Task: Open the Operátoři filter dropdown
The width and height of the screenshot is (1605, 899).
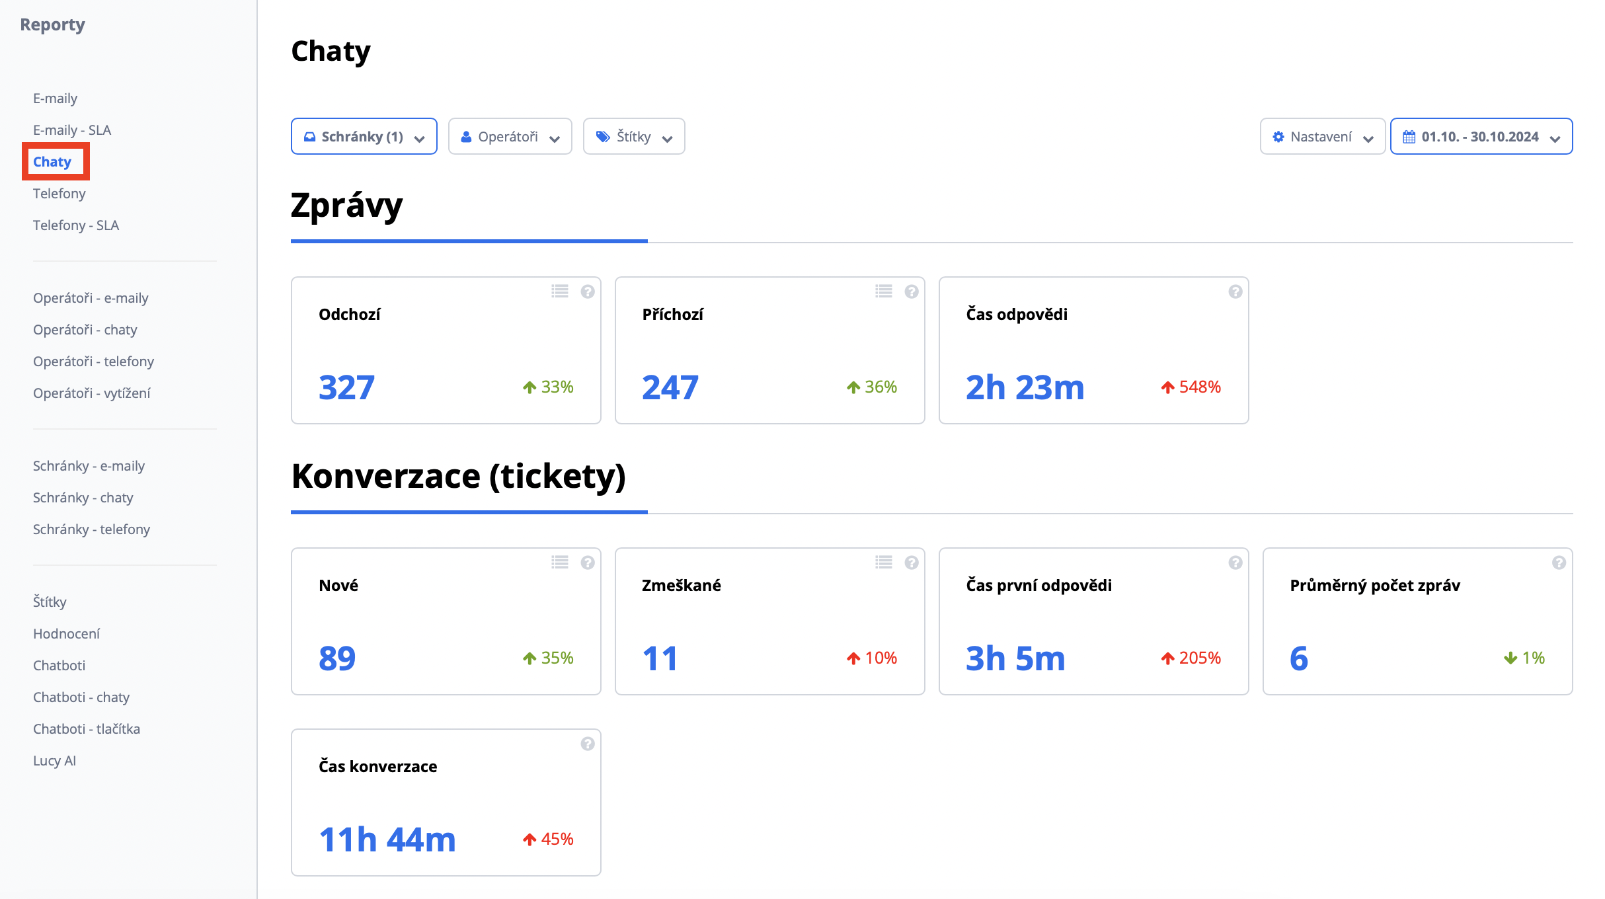Action: tap(510, 137)
